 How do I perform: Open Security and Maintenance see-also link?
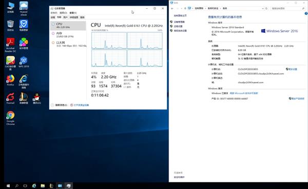tap(179, 177)
